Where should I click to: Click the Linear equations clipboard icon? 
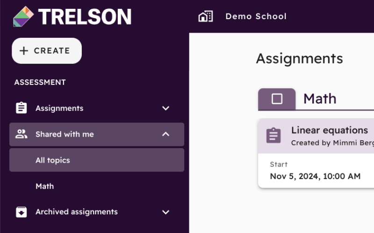point(273,136)
